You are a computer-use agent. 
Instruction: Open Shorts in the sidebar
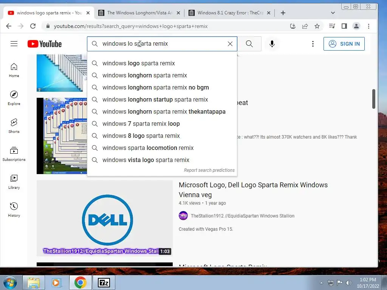(x=14, y=126)
